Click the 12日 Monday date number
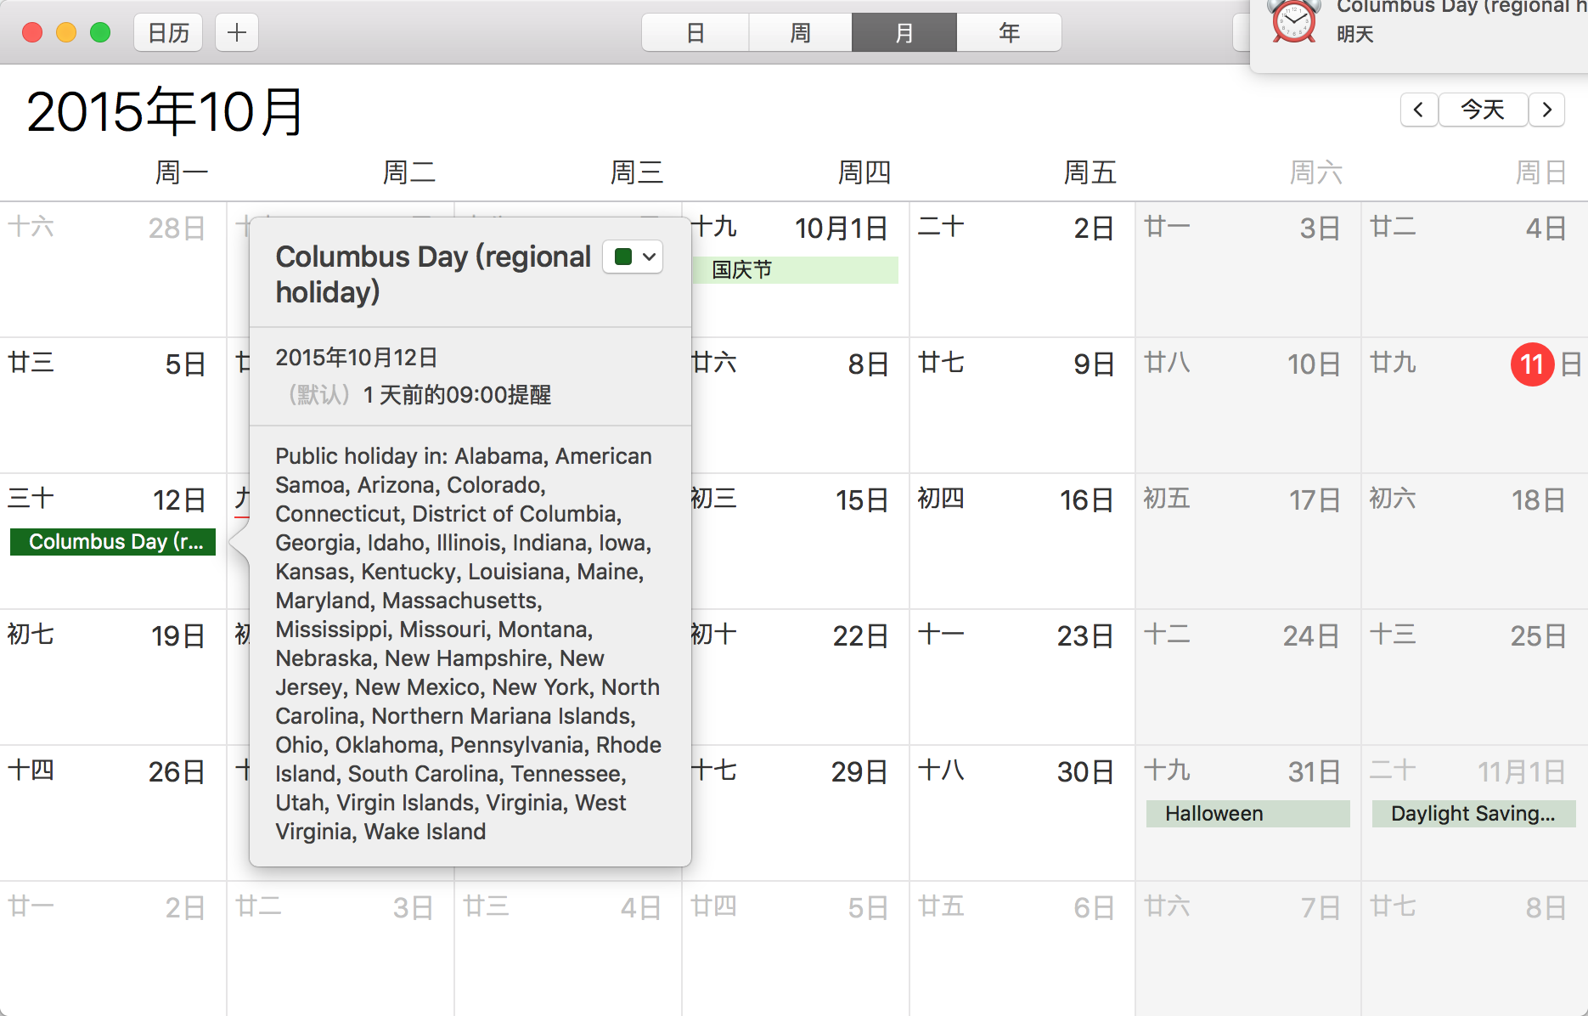 179,500
